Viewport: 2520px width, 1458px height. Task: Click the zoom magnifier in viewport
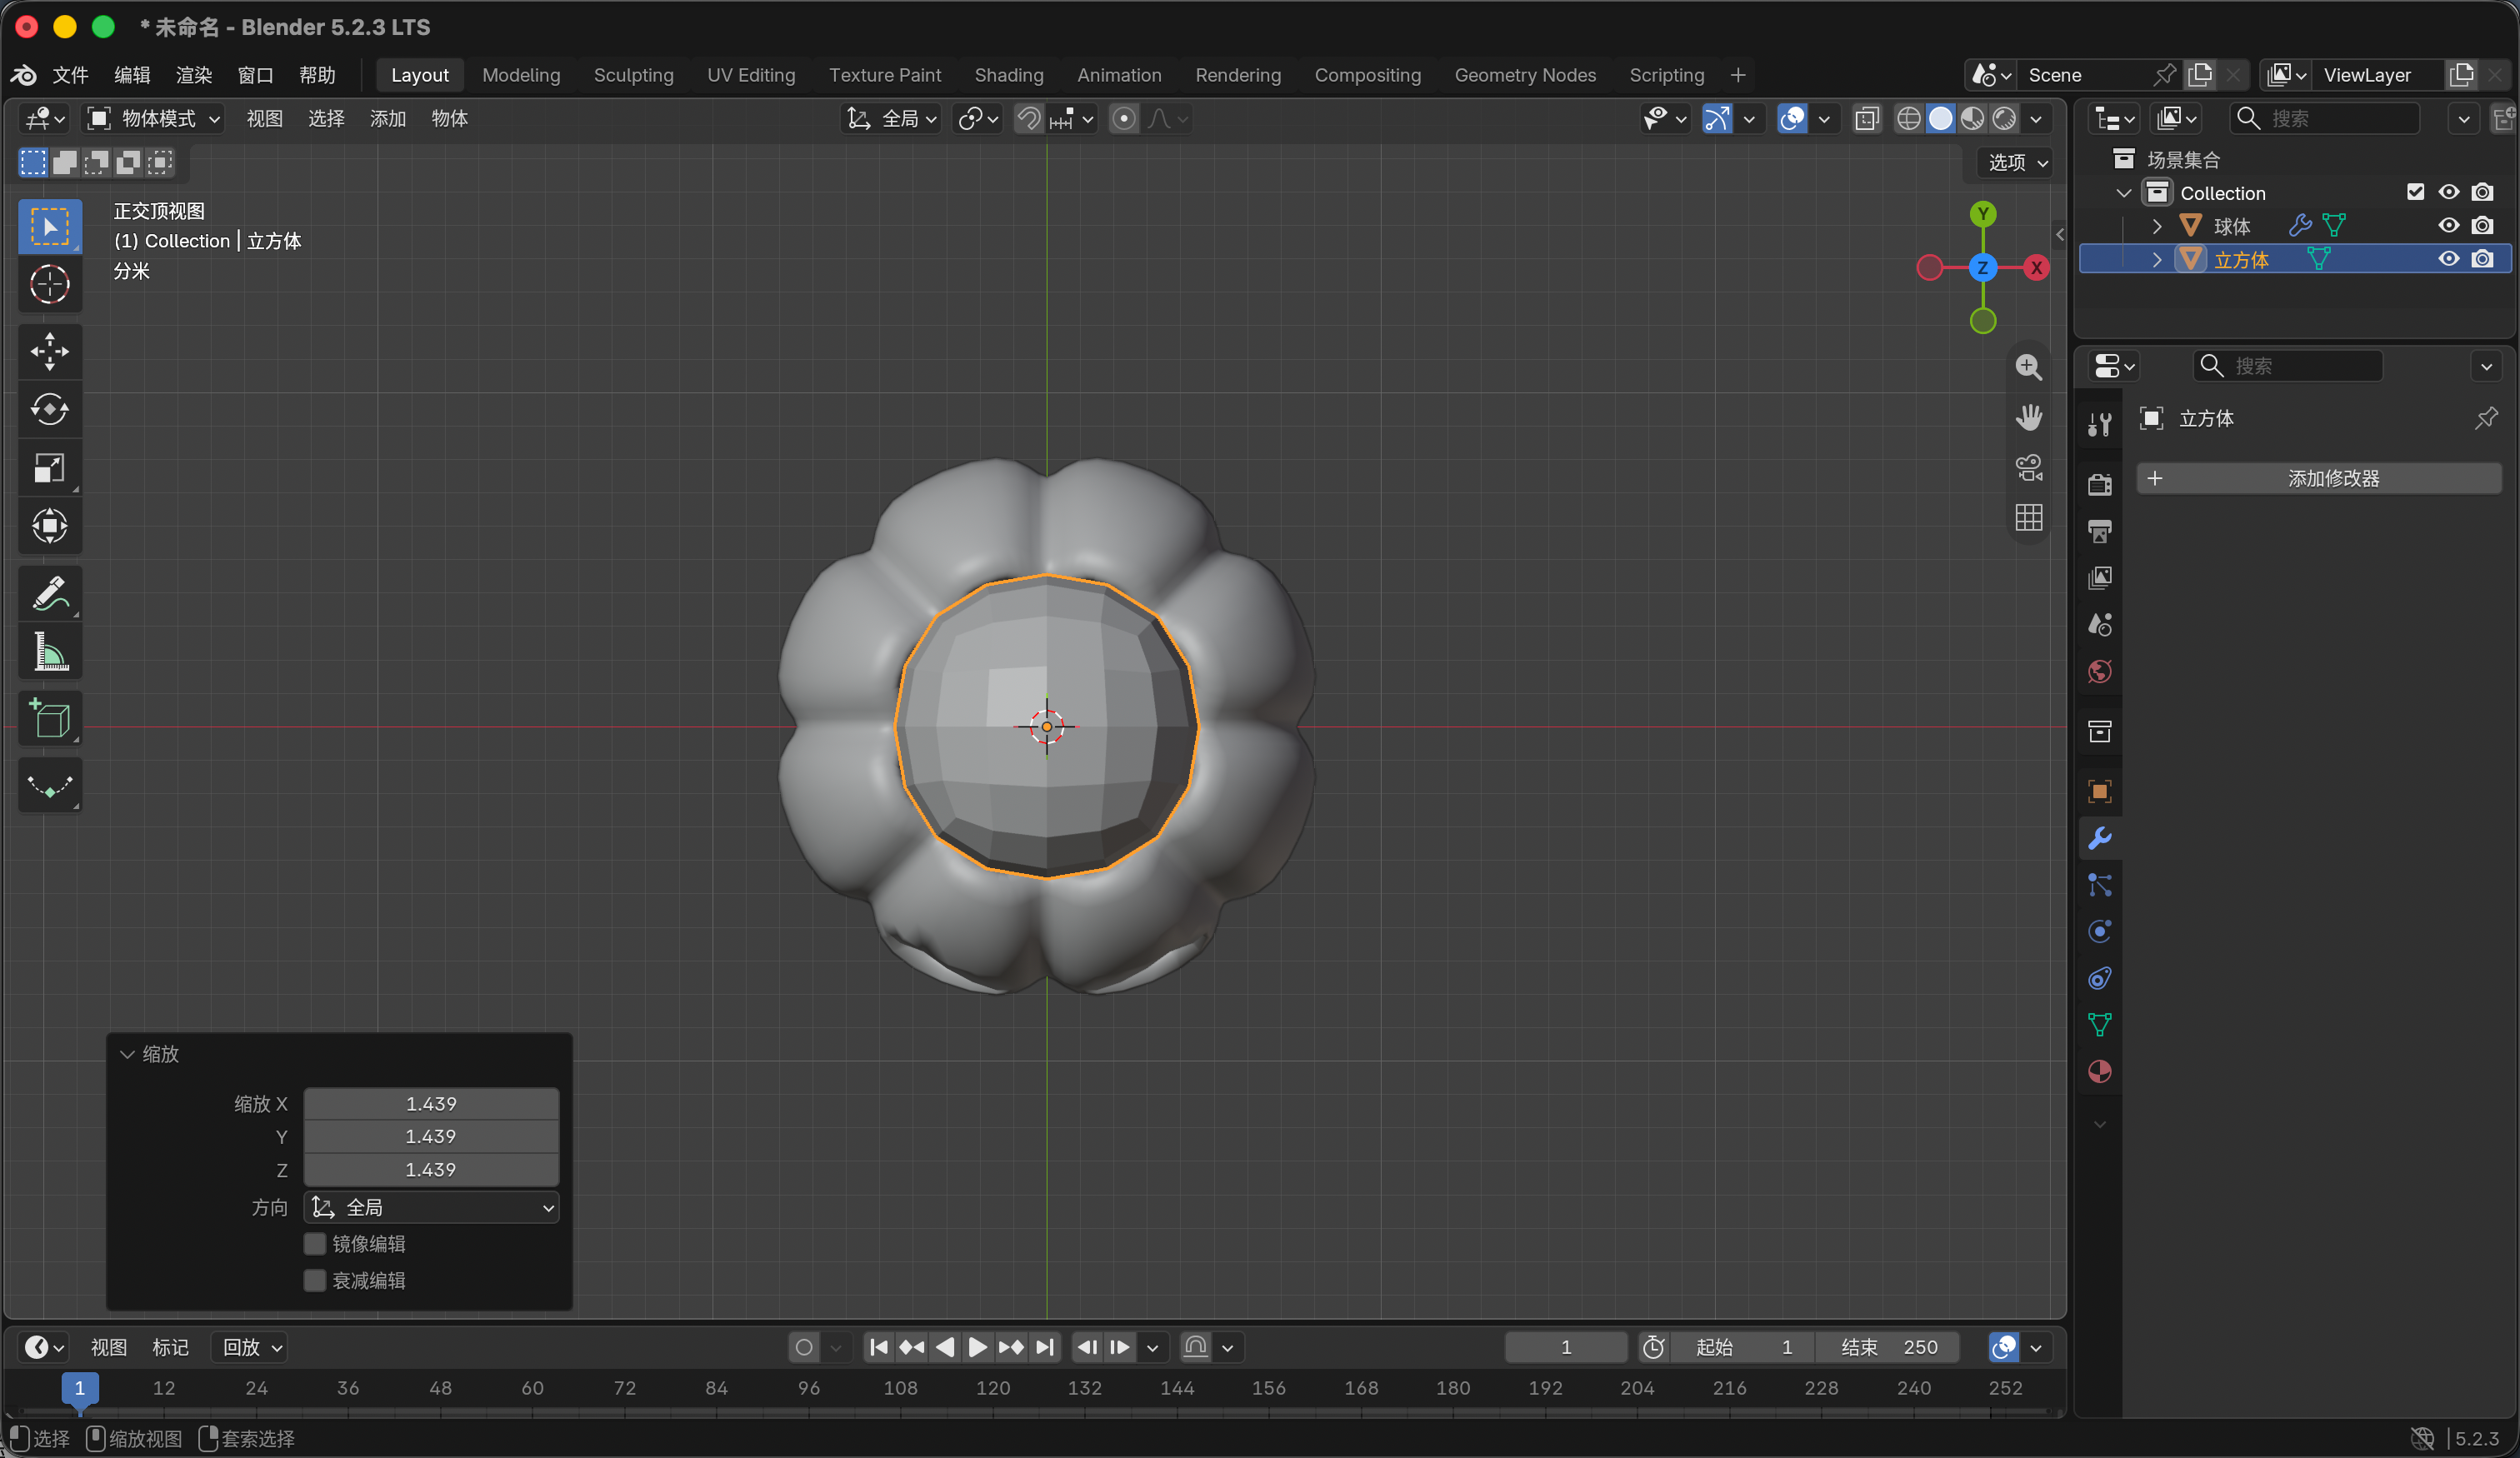(x=2029, y=368)
